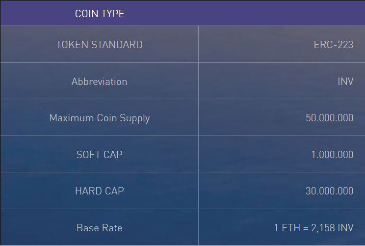Select the Base Rate label
The image size is (365, 246).
100,228
